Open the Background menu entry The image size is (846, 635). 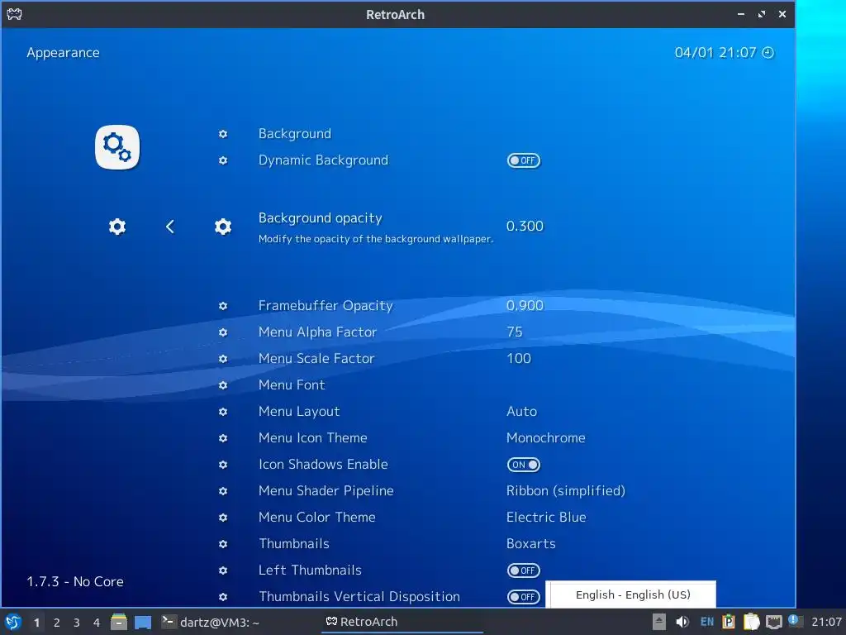point(295,134)
